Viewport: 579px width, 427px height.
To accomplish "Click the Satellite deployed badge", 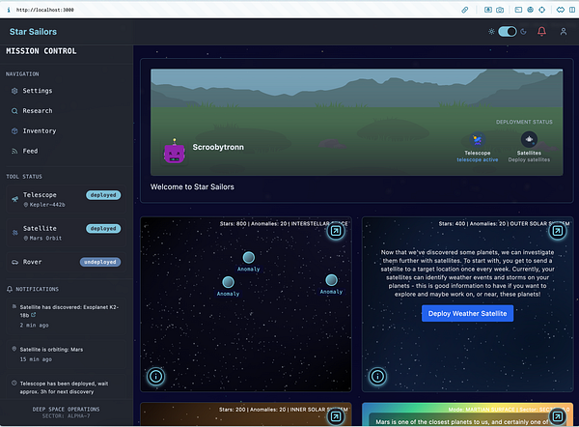I will tap(103, 228).
